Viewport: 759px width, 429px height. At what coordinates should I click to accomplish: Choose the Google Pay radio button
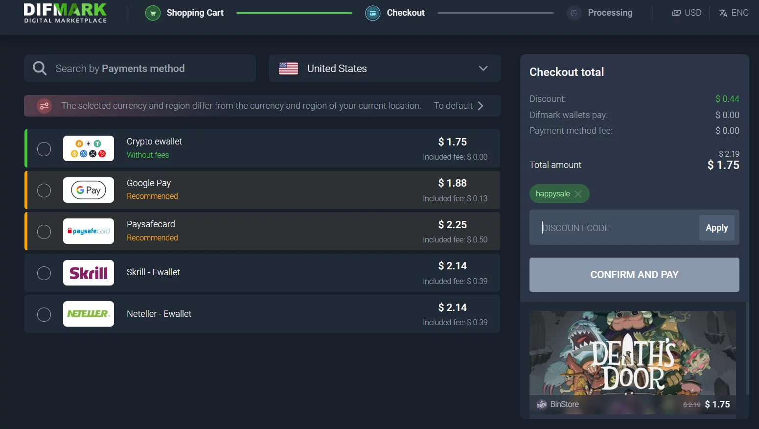coord(44,190)
